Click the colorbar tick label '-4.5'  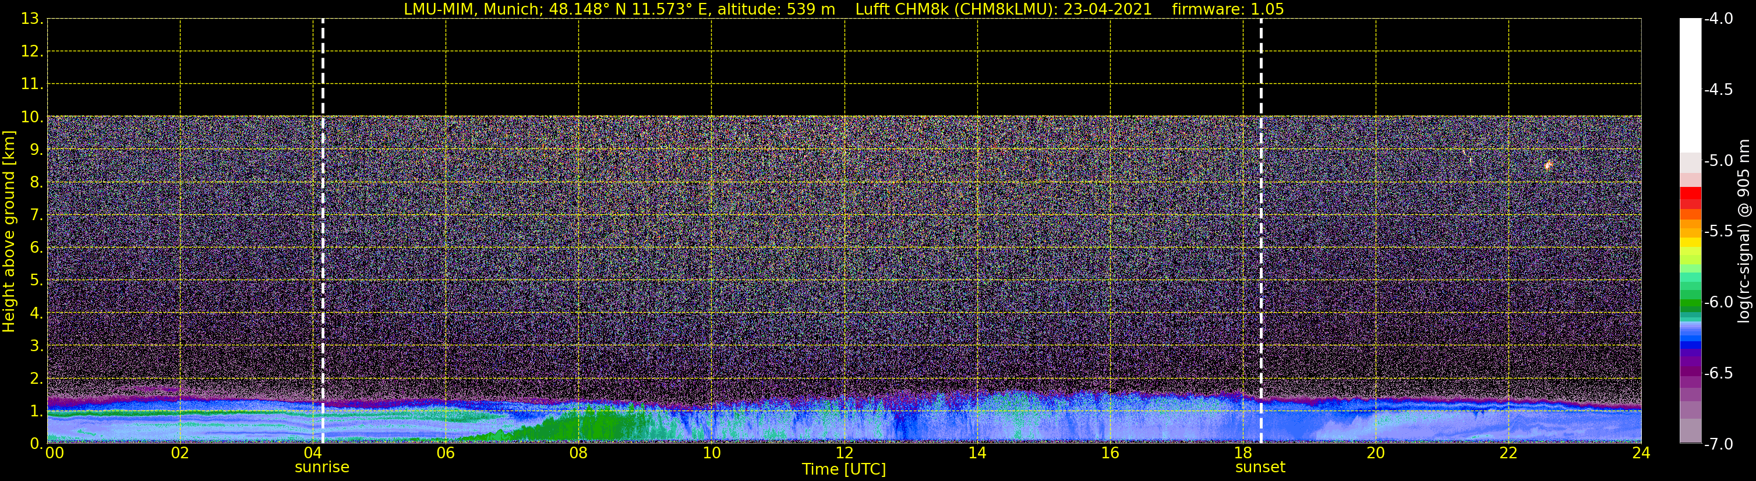[x=1718, y=90]
